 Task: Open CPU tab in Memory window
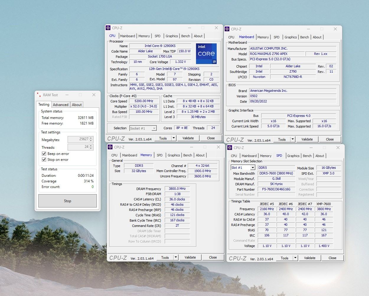pos(115,155)
